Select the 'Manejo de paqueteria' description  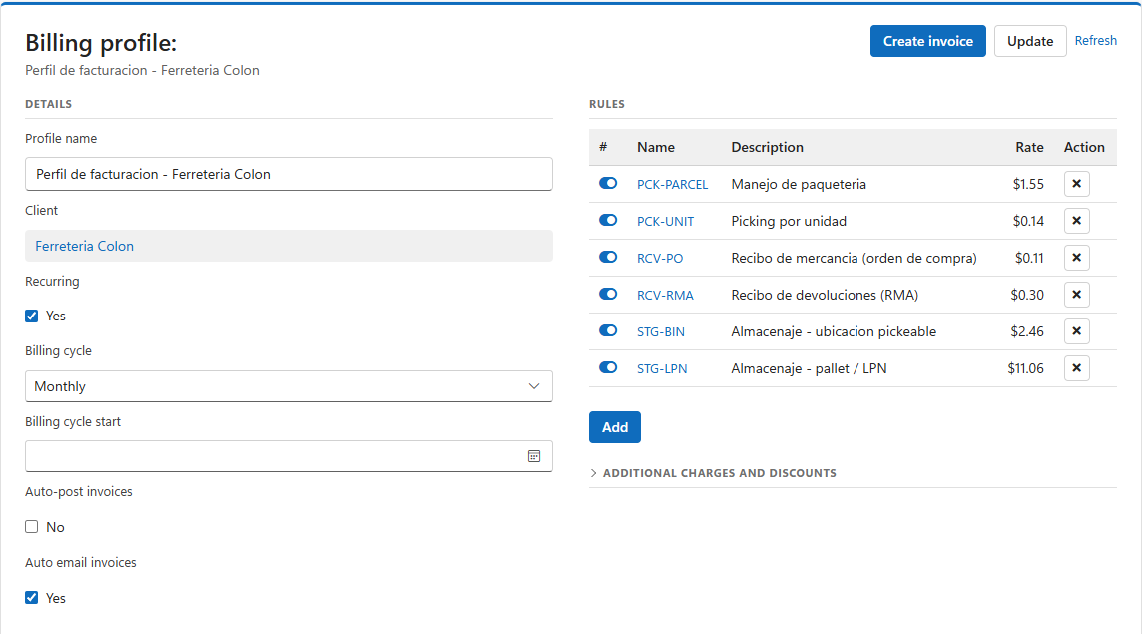tap(799, 185)
